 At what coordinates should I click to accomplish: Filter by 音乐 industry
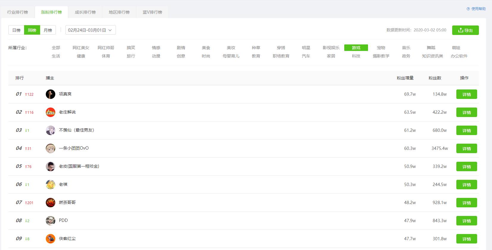click(406, 48)
